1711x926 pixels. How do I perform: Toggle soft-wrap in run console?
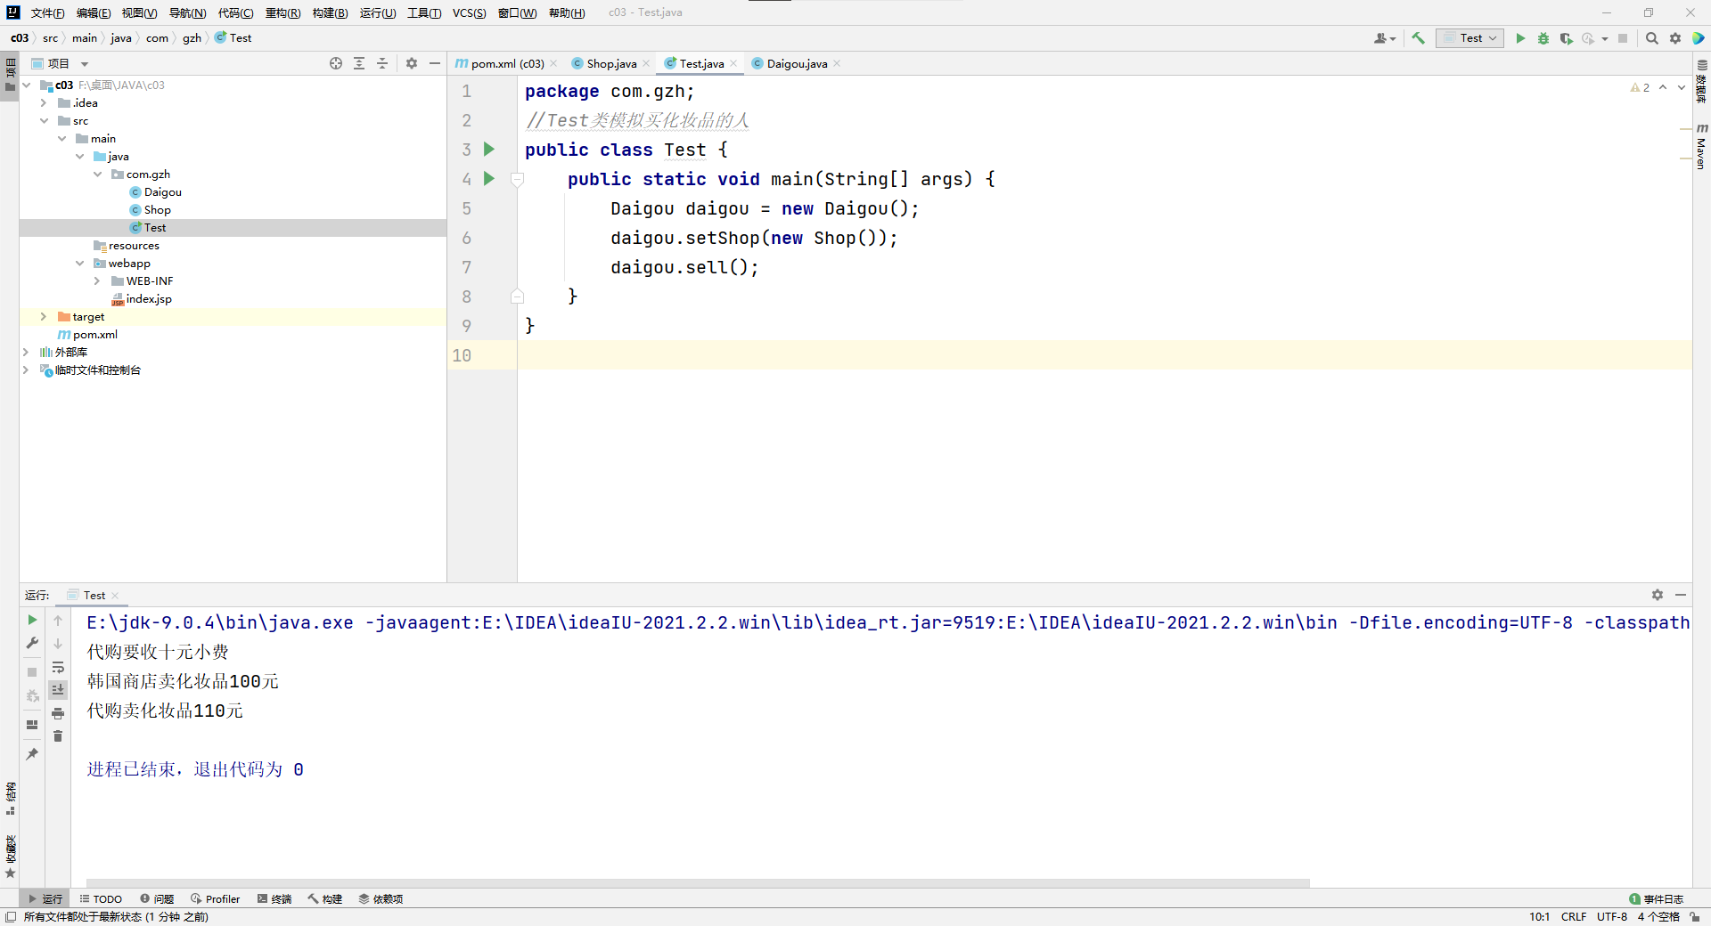point(58,667)
